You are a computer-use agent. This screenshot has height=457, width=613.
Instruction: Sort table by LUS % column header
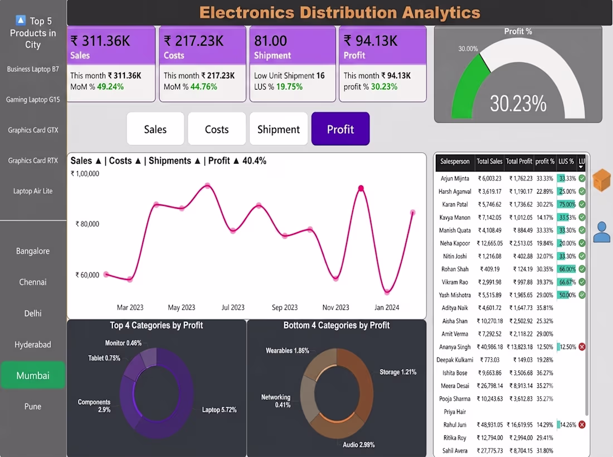(566, 161)
